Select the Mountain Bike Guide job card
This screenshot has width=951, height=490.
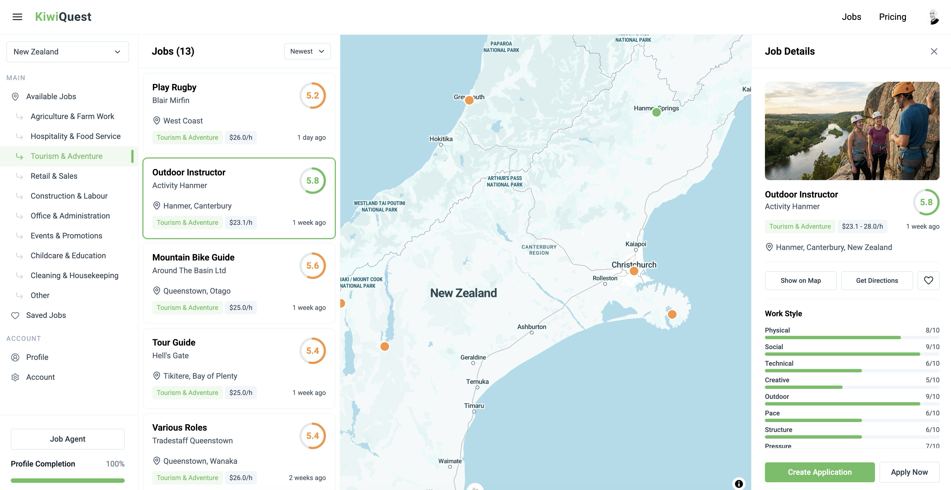pos(239,283)
